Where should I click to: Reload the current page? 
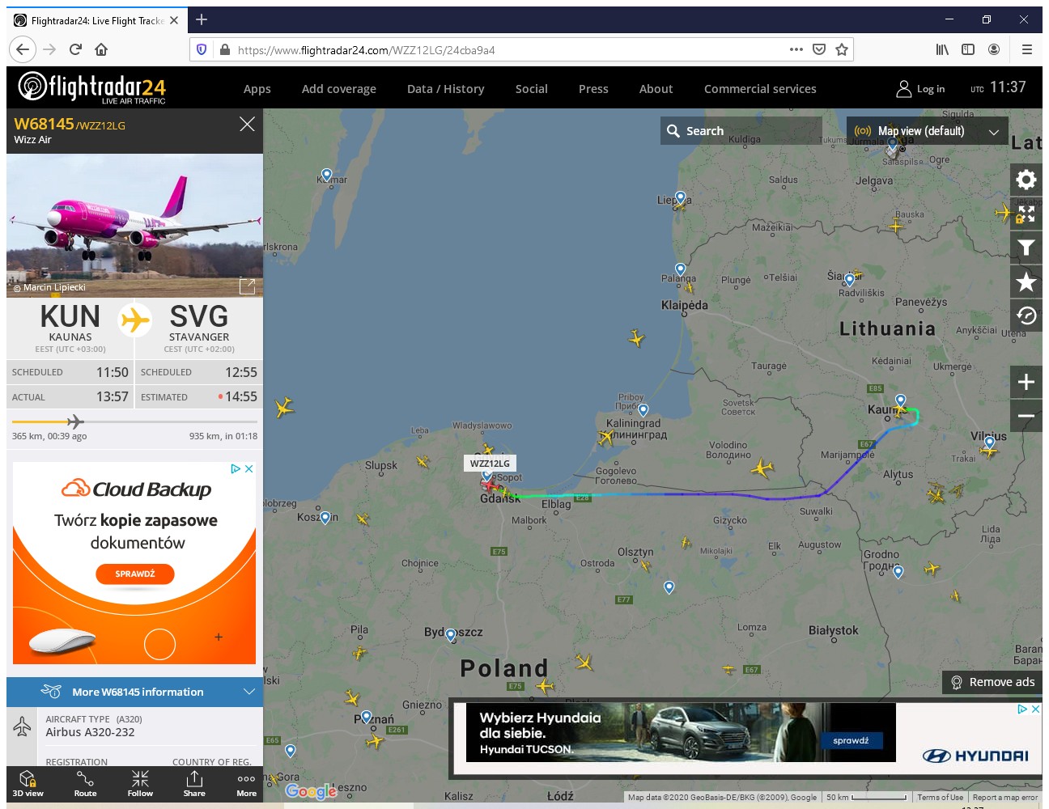75,49
